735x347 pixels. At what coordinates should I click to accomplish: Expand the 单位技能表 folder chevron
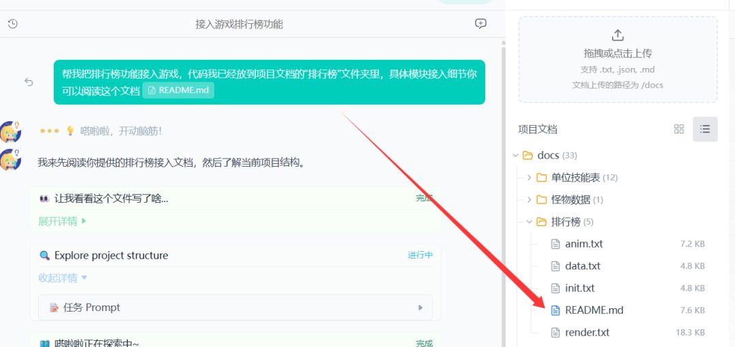(x=529, y=178)
